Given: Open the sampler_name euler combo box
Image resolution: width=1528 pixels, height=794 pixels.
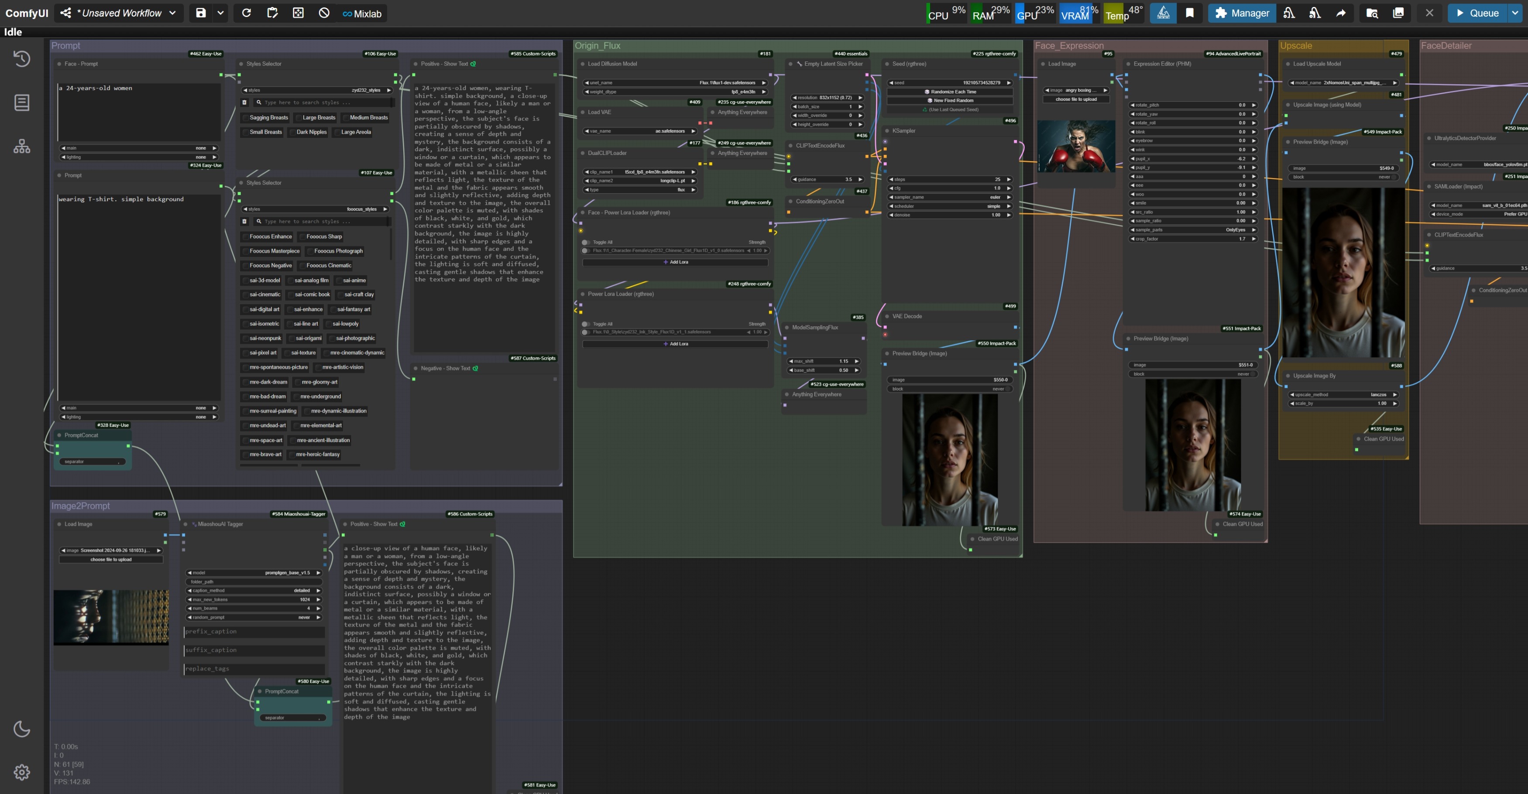Looking at the screenshot, I should click(x=949, y=198).
